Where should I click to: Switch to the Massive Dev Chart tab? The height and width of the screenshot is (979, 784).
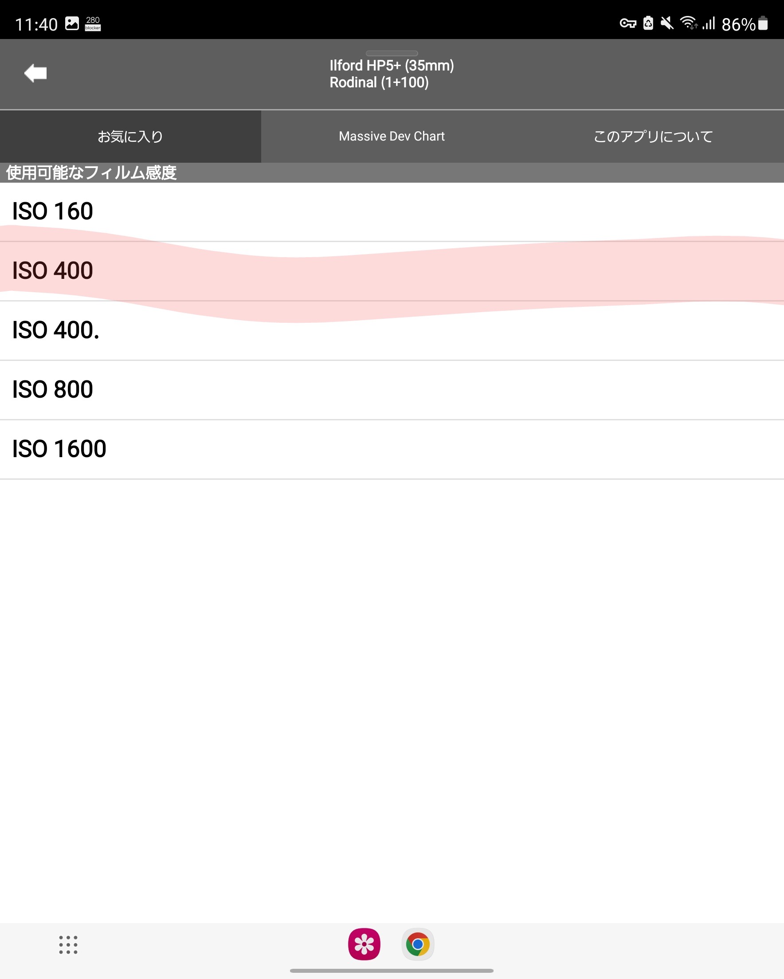click(391, 136)
